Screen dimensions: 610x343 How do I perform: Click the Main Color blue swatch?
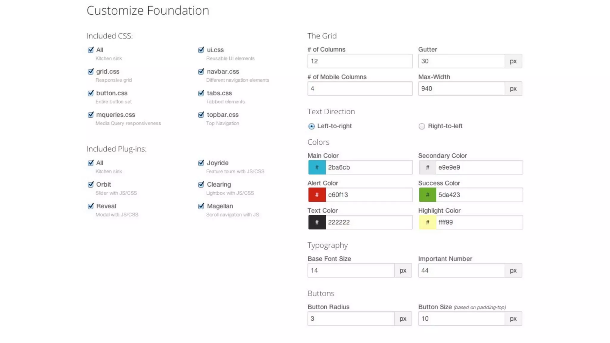[x=317, y=167]
